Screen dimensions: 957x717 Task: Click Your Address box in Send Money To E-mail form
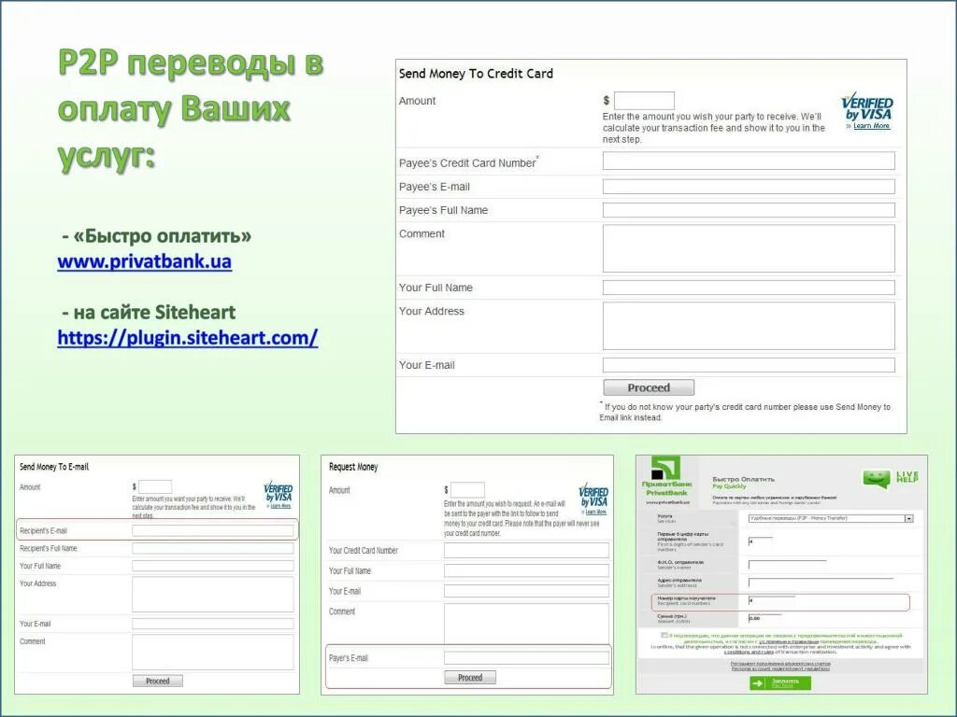pyautogui.click(x=212, y=595)
